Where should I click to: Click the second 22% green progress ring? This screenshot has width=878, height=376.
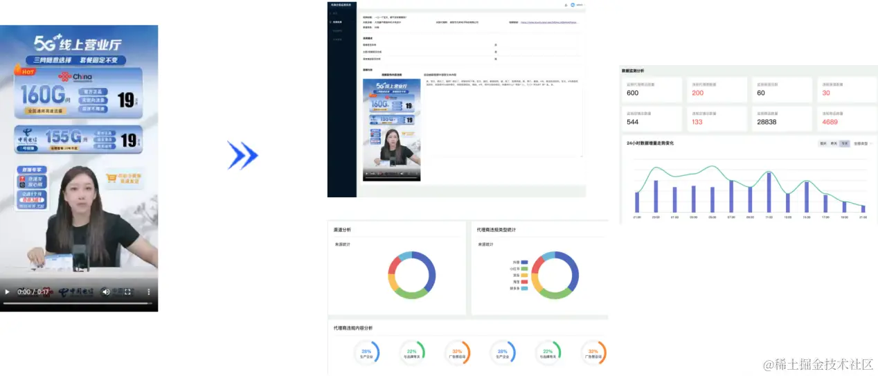point(548,352)
